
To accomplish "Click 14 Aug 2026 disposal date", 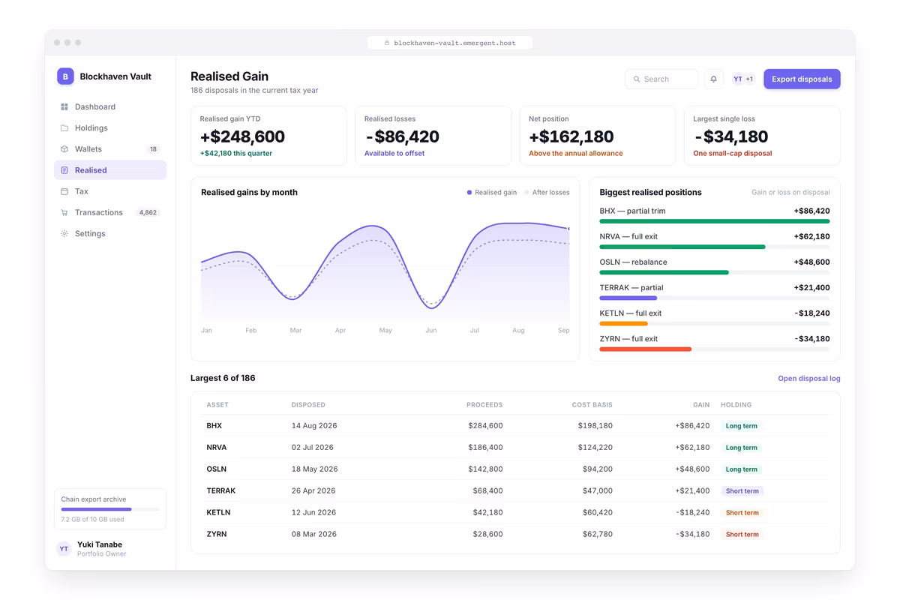I will click(314, 426).
